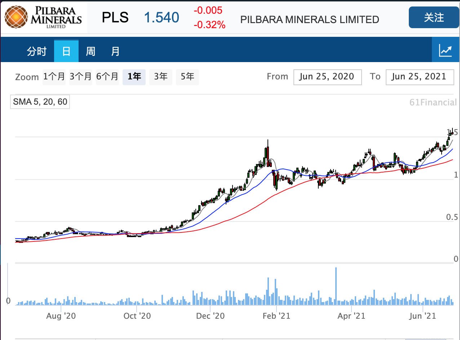460x340 pixels.
Task: Click the Apr '21 axis label
Action: click(x=351, y=316)
